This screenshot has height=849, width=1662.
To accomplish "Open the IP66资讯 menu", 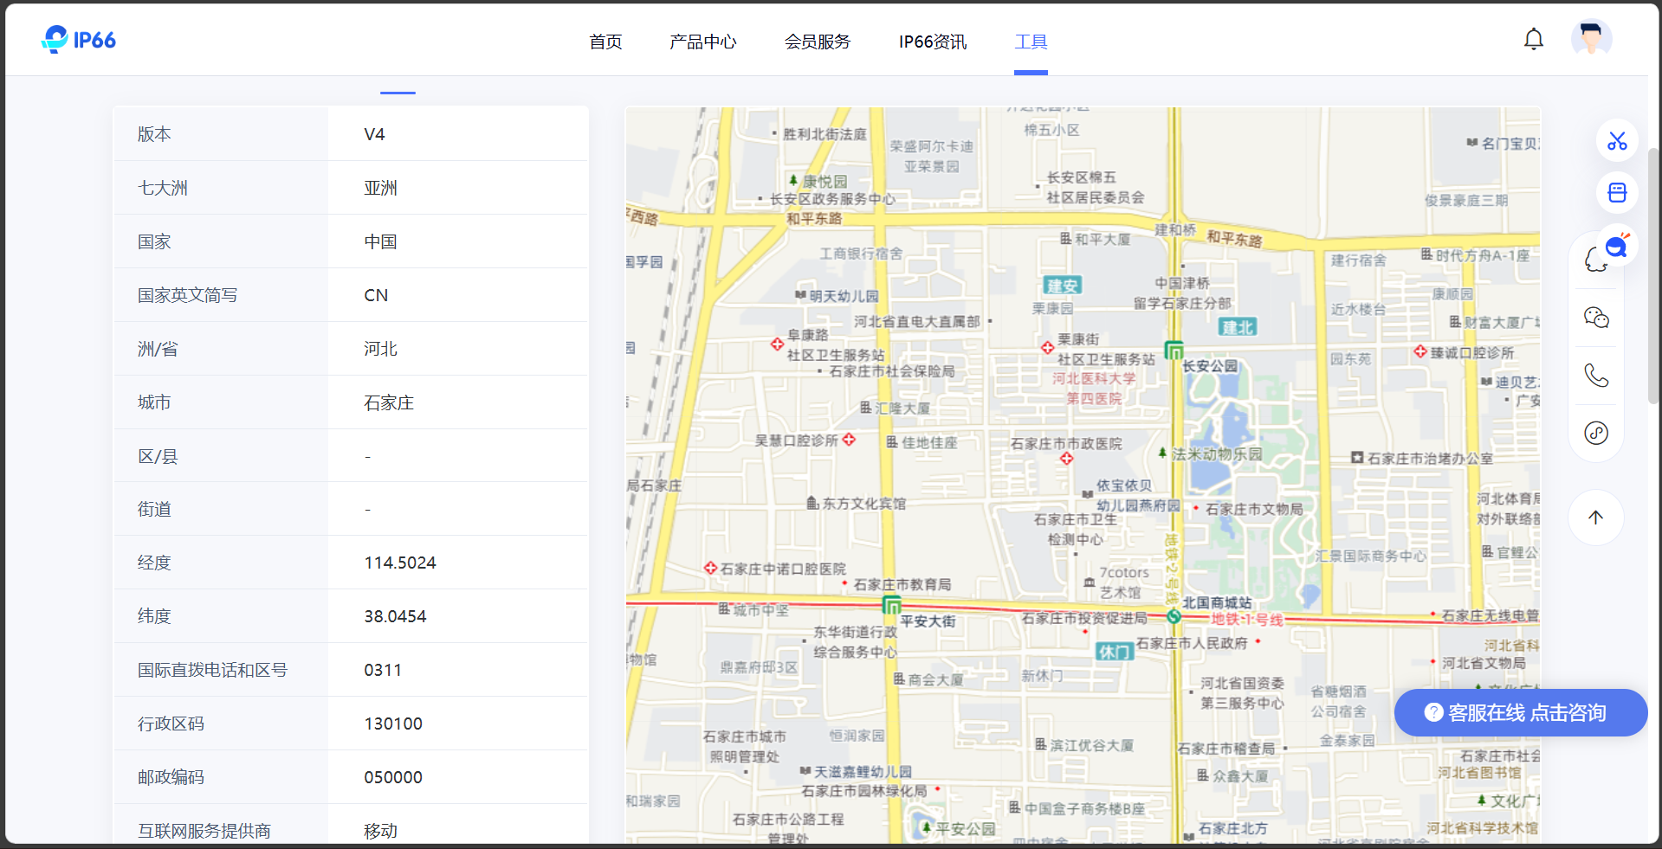I will click(x=932, y=42).
